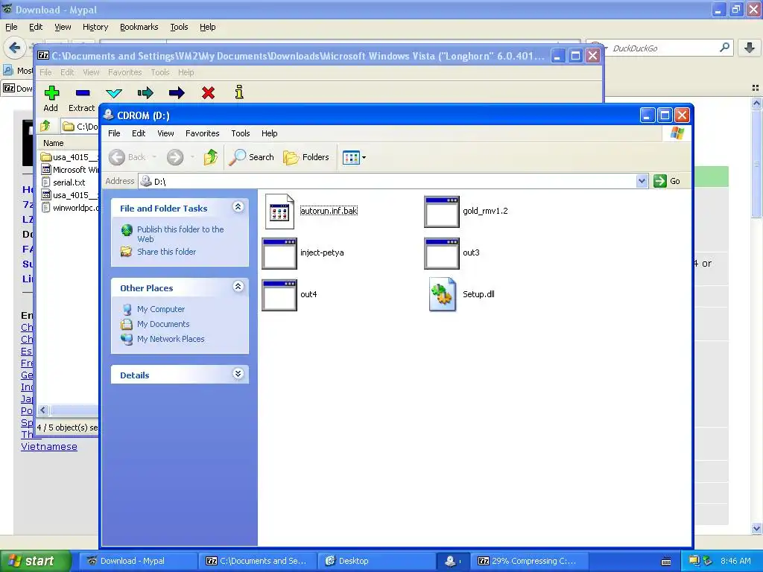Open View menu in CDROM window

[165, 133]
